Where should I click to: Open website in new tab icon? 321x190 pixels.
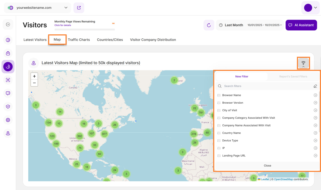click(x=79, y=8)
